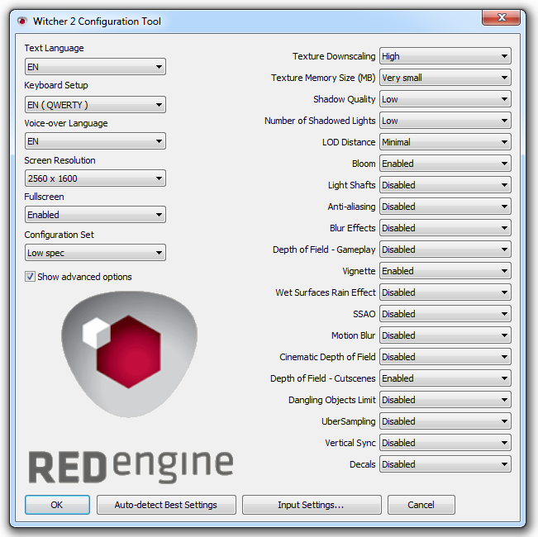Click the Cancel button
This screenshot has height=537, width=538.
pos(421,505)
